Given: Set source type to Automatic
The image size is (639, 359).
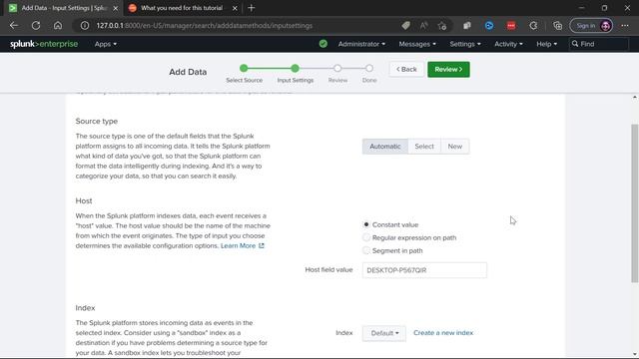Looking at the screenshot, I should pyautogui.click(x=385, y=147).
